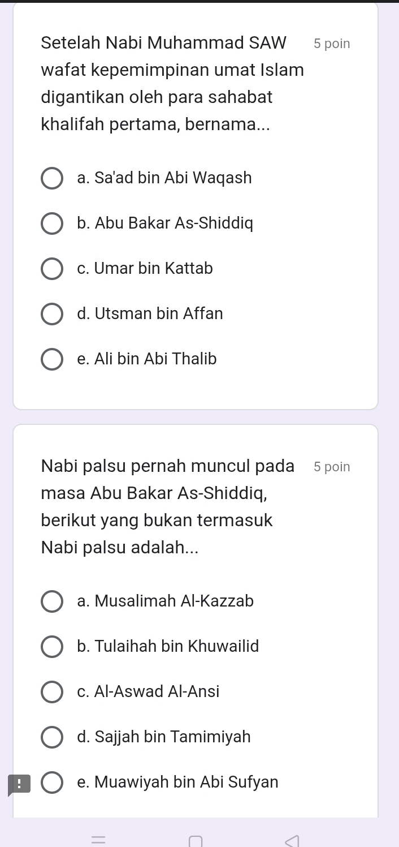Select radio d. Utsman bin Affan

[x=52, y=314]
